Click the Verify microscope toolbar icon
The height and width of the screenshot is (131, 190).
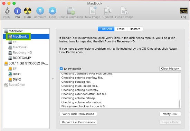pos(7,11)
